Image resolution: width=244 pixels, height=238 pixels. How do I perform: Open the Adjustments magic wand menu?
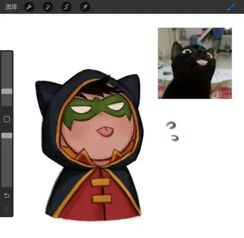(48, 7)
